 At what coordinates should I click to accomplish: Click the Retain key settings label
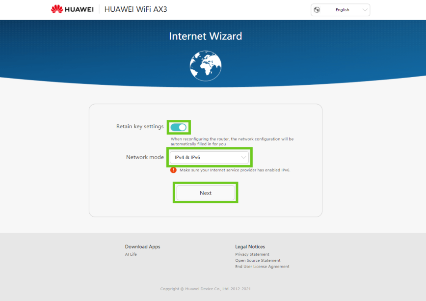tap(140, 127)
